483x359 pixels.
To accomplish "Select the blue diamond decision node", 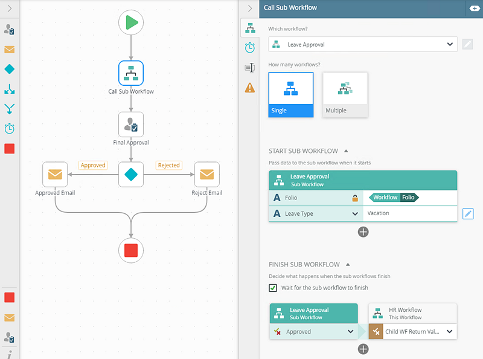I will point(131,175).
